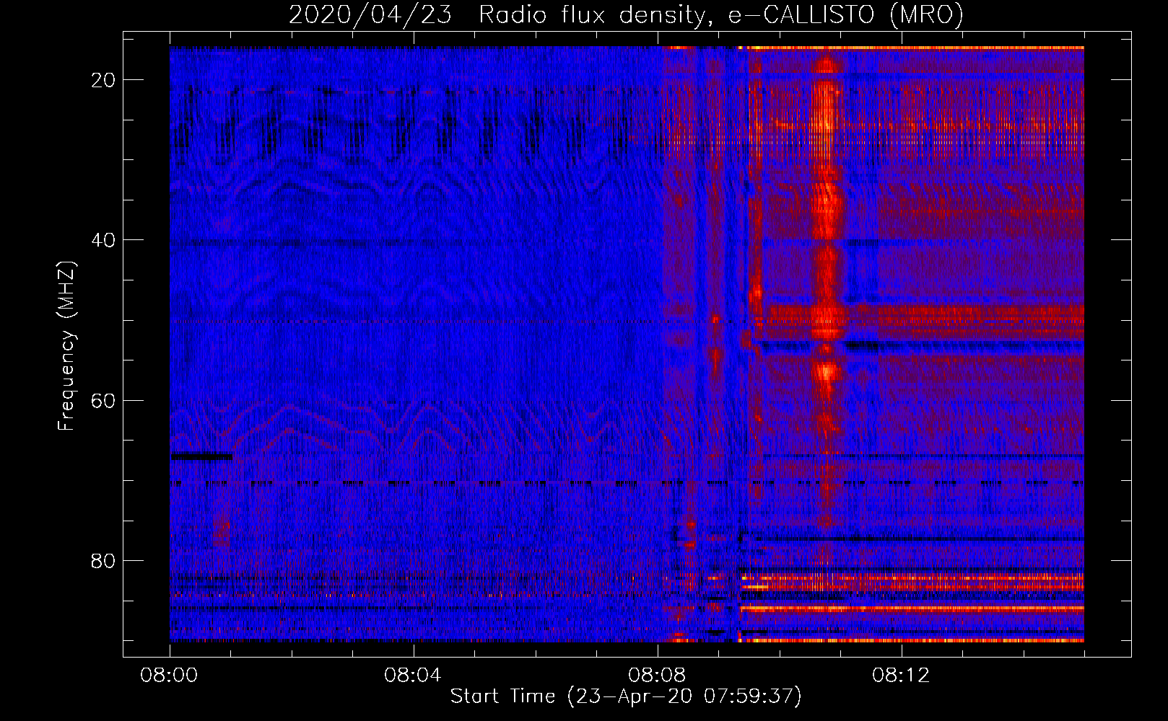Click the plot title '2020/04/23 Radio flux density'
The height and width of the screenshot is (721, 1168).
(627, 15)
